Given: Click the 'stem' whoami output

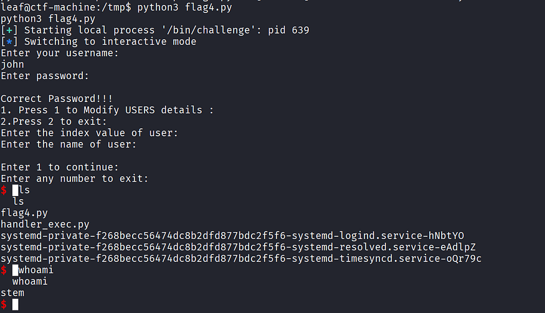Looking at the screenshot, I should (12, 293).
